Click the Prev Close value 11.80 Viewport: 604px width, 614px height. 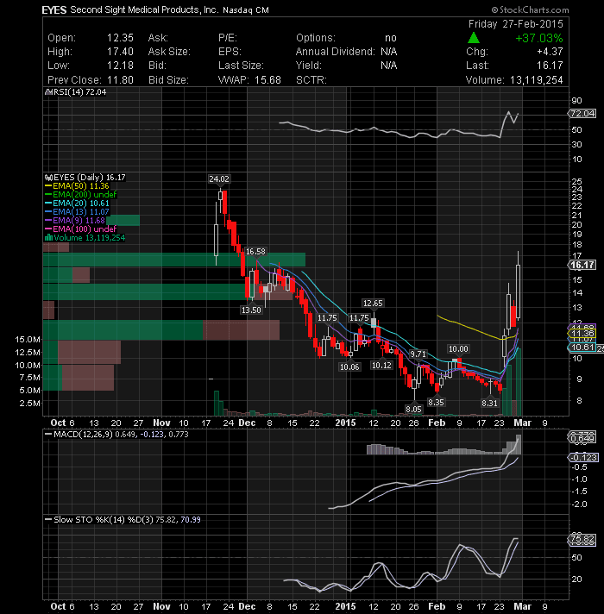pos(120,80)
